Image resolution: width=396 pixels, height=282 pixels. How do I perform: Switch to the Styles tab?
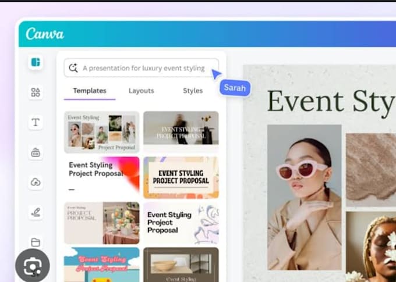coord(193,91)
